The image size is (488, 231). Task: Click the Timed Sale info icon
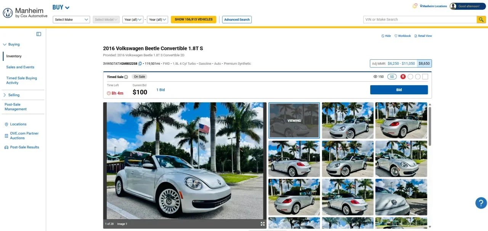tap(126, 77)
